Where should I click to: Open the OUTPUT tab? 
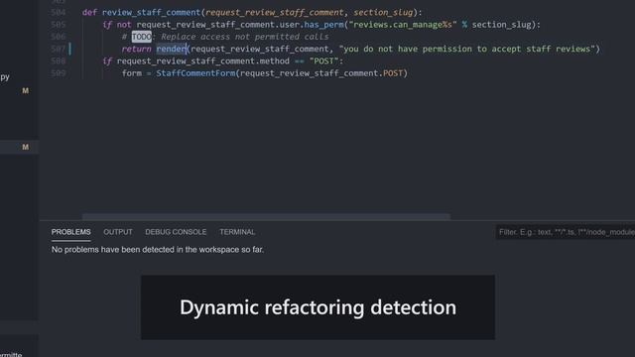click(118, 232)
